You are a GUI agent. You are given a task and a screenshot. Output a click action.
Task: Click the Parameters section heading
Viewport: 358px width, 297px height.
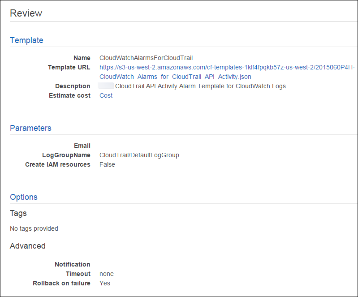point(30,128)
